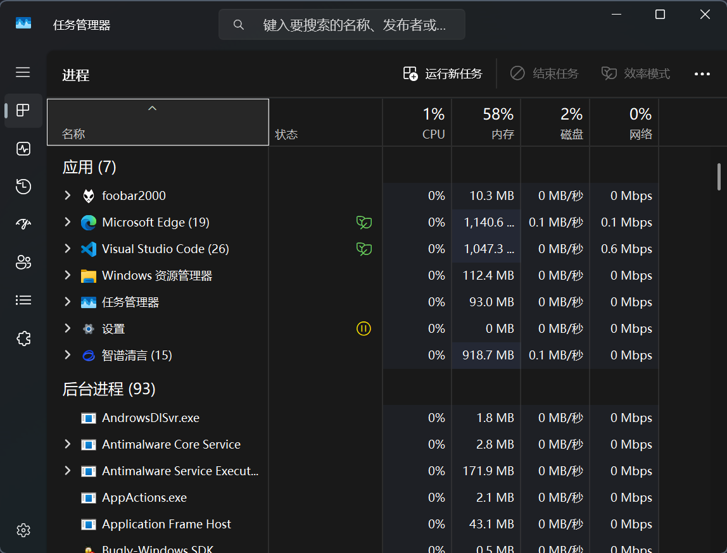Expand the foobar2000 process group
The height and width of the screenshot is (553, 727).
(68, 196)
